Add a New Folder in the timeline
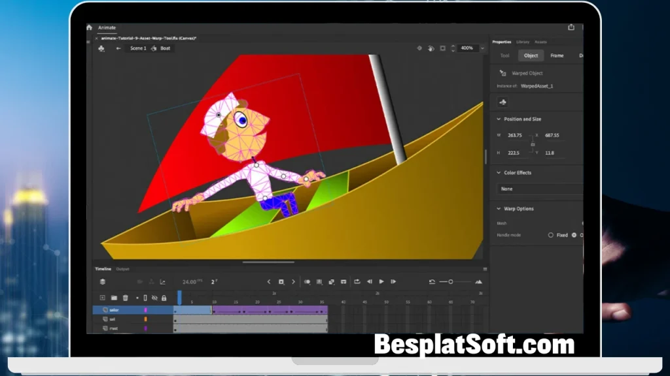This screenshot has width=670, height=376. [114, 298]
